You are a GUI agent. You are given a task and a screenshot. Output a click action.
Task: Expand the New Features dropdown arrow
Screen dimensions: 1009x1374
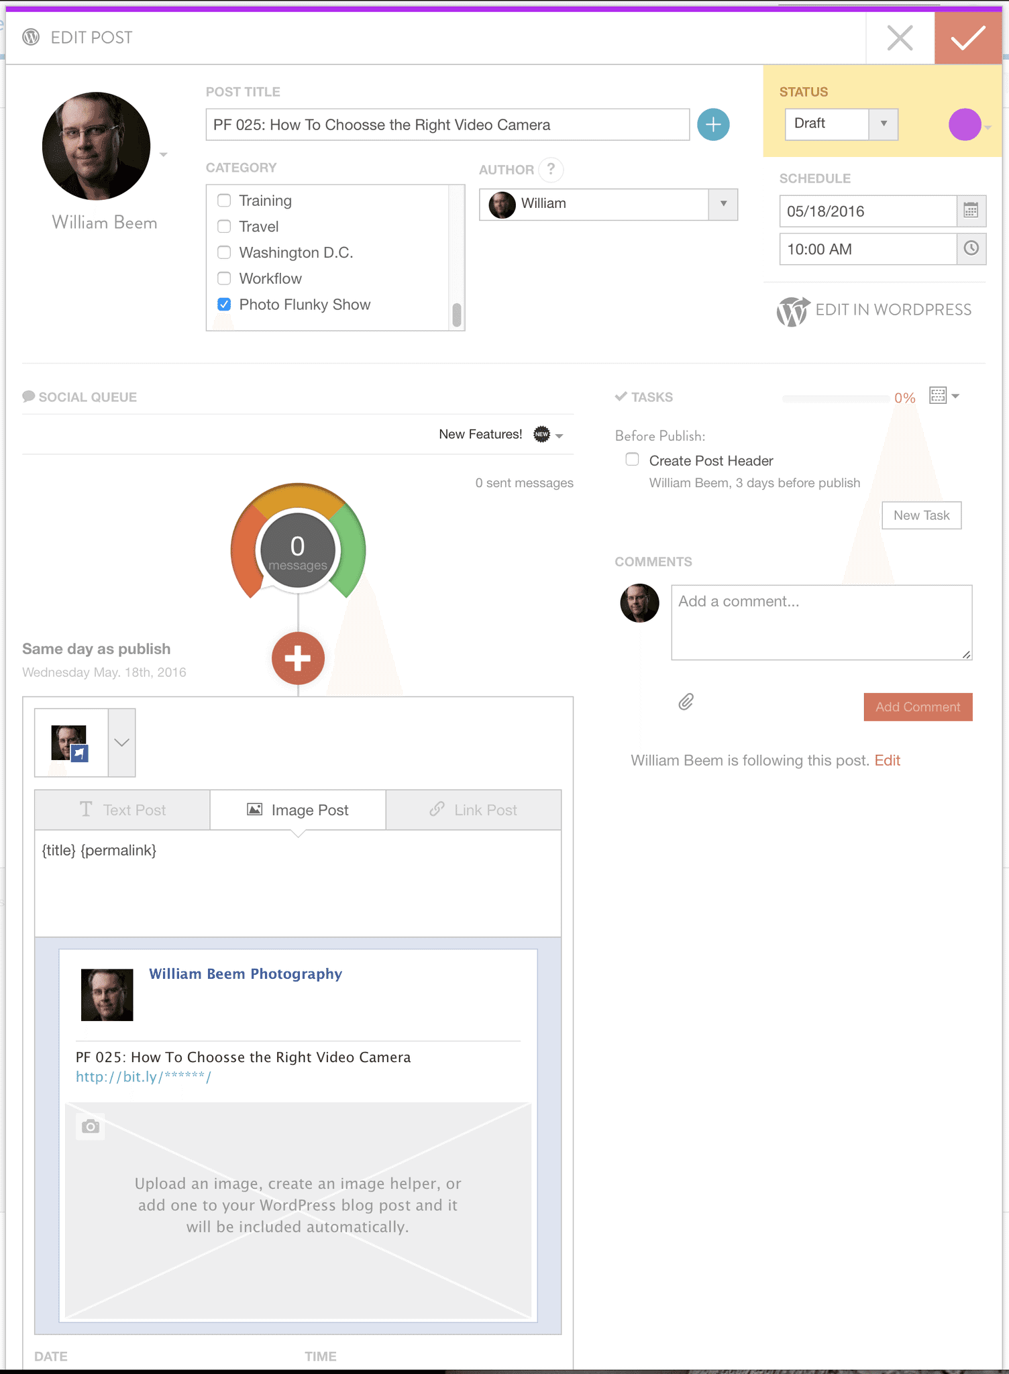pos(559,435)
